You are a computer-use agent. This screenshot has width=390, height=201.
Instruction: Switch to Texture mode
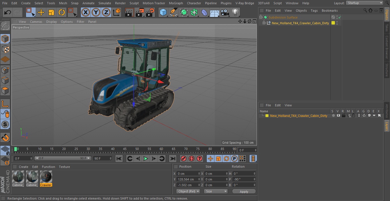pos(5,49)
